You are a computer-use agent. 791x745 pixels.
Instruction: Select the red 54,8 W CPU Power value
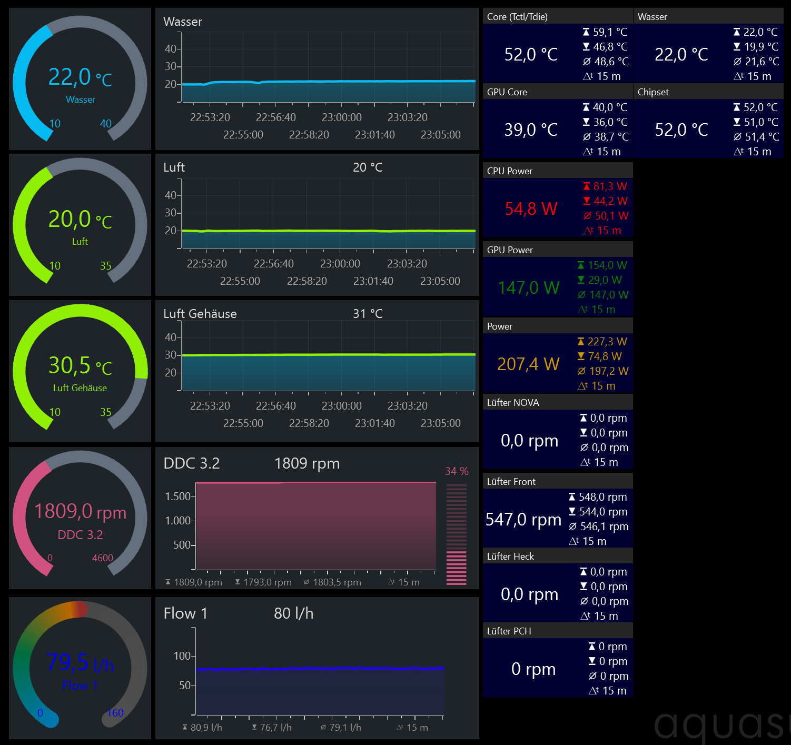click(531, 208)
